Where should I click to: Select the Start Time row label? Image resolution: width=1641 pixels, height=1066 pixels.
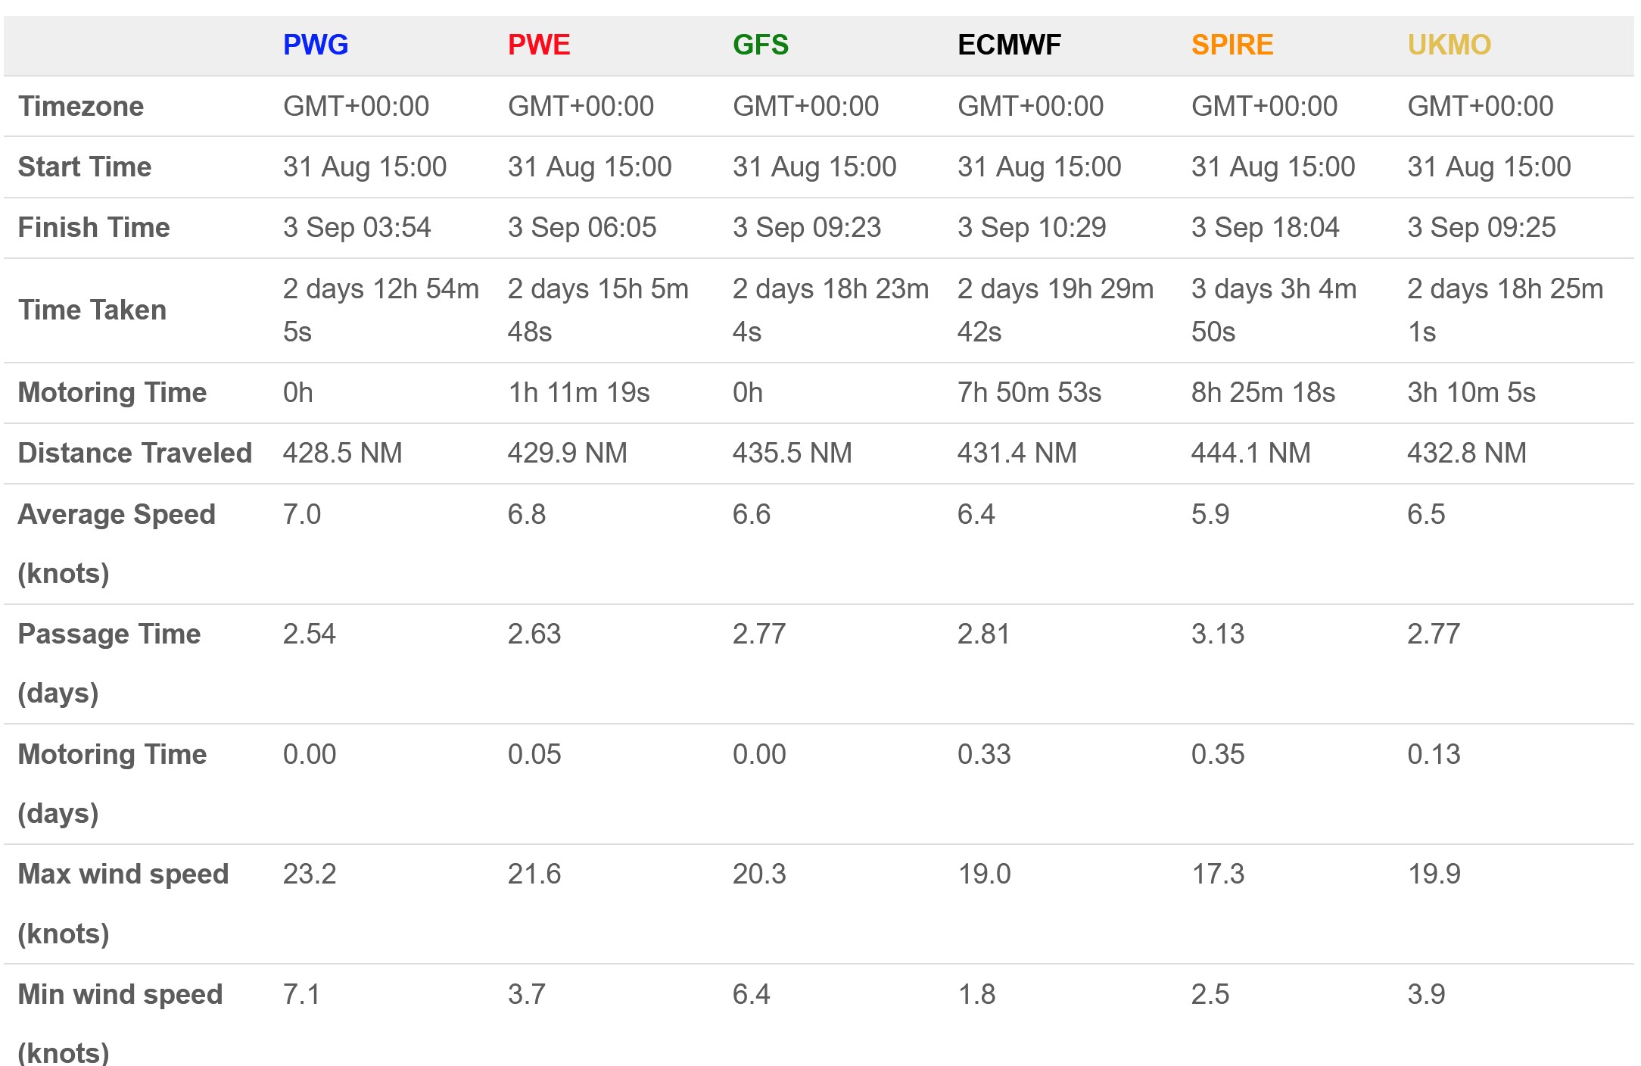click(x=85, y=167)
